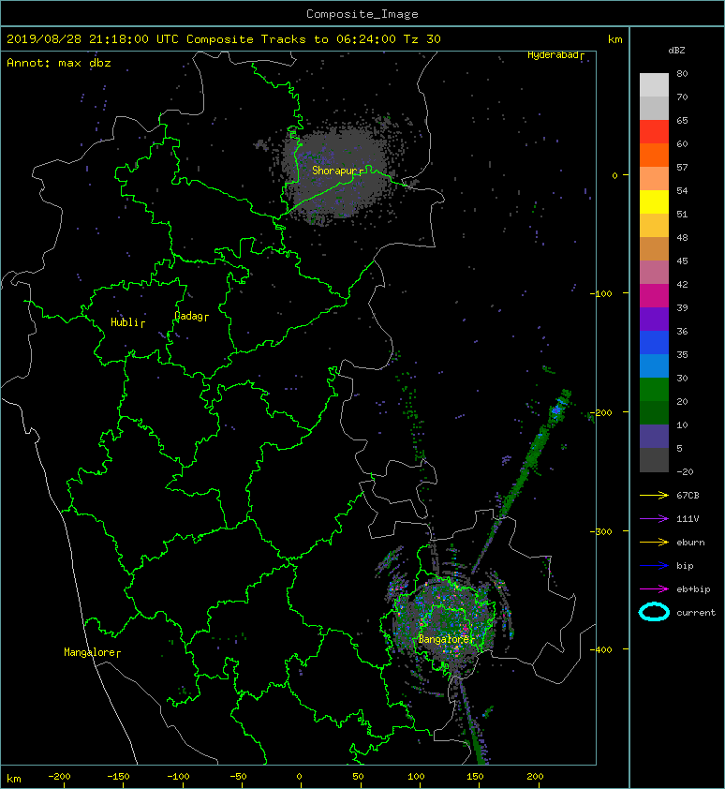Click the eburn legend label
This screenshot has width=725, height=789.
[690, 542]
